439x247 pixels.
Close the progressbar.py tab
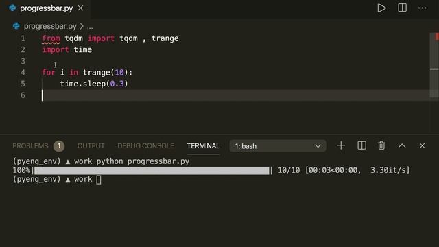[x=81, y=8]
